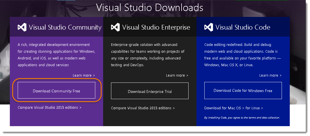This screenshot has height=136, width=310.
Task: Click the 'A rich, integrated development environment' description
Action: click(56, 55)
